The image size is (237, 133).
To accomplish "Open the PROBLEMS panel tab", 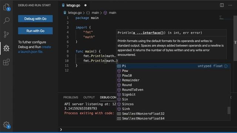I will tap(71, 98).
